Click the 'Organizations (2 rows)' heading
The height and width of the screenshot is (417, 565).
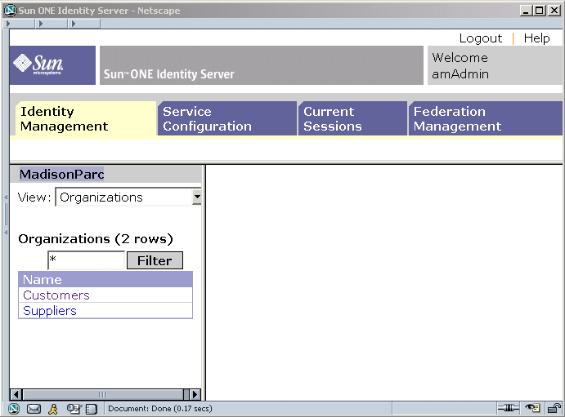pyautogui.click(x=96, y=239)
